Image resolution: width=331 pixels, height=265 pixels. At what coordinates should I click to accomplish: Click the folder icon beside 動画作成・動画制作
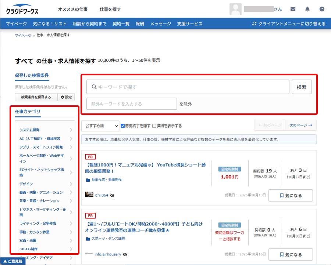88,180
